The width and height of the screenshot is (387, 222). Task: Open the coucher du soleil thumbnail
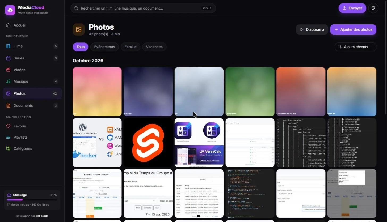[x=301, y=92]
